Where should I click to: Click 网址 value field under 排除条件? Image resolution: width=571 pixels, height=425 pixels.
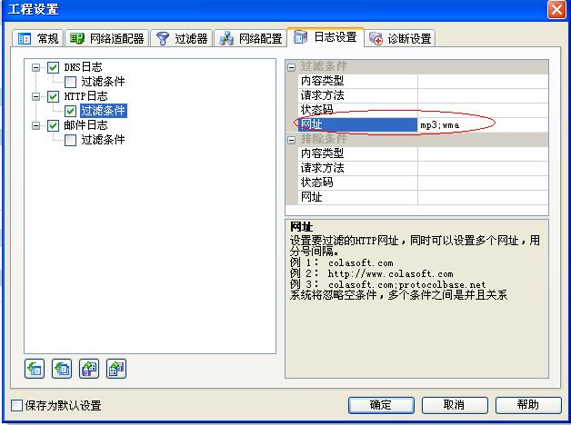[483, 198]
